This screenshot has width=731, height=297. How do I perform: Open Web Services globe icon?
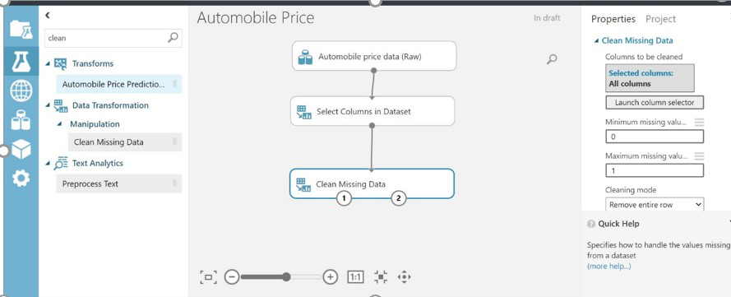[21, 91]
